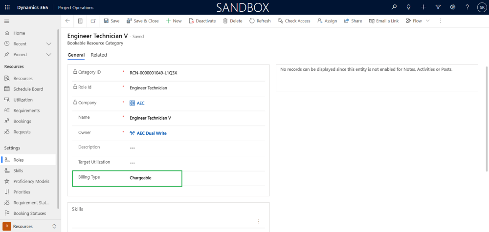Click the Category ID value RCN-0000001049-L1Q3X
This screenshot has height=232, width=489.
[x=154, y=73]
